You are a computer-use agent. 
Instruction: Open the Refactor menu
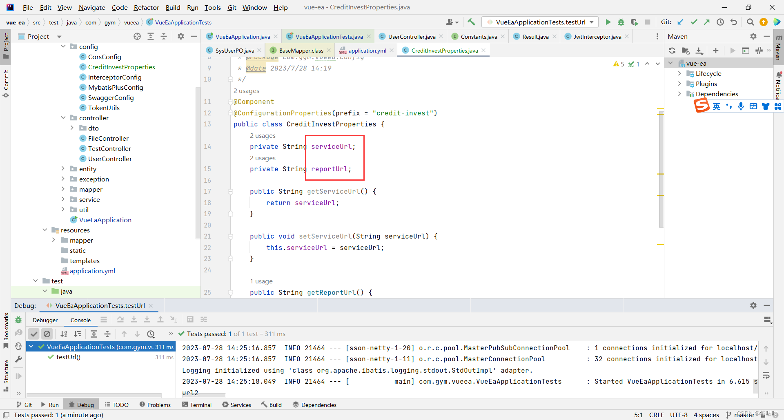tap(146, 7)
